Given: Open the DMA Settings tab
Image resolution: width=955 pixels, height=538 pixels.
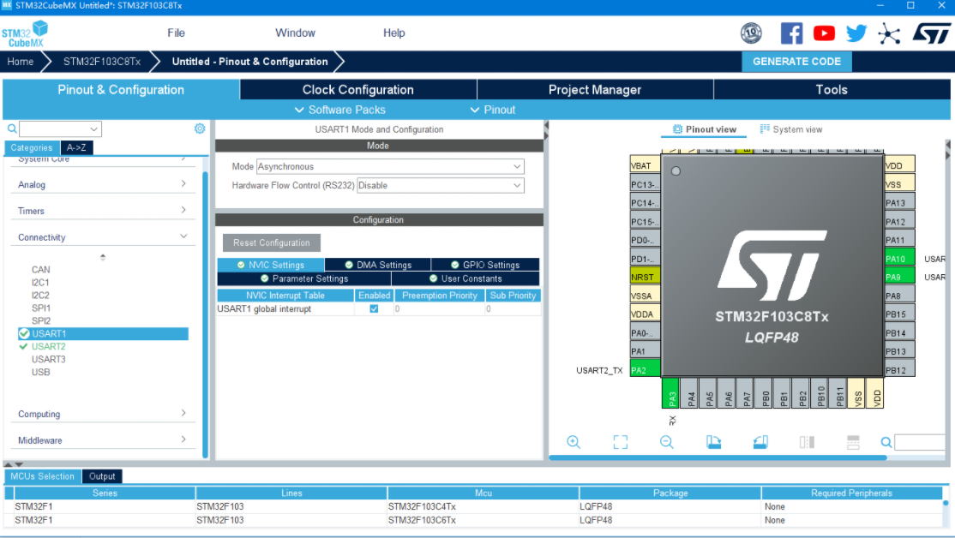Looking at the screenshot, I should click(x=377, y=265).
